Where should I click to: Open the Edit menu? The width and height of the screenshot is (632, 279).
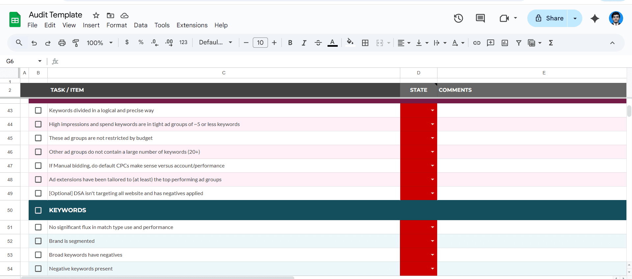(50, 25)
